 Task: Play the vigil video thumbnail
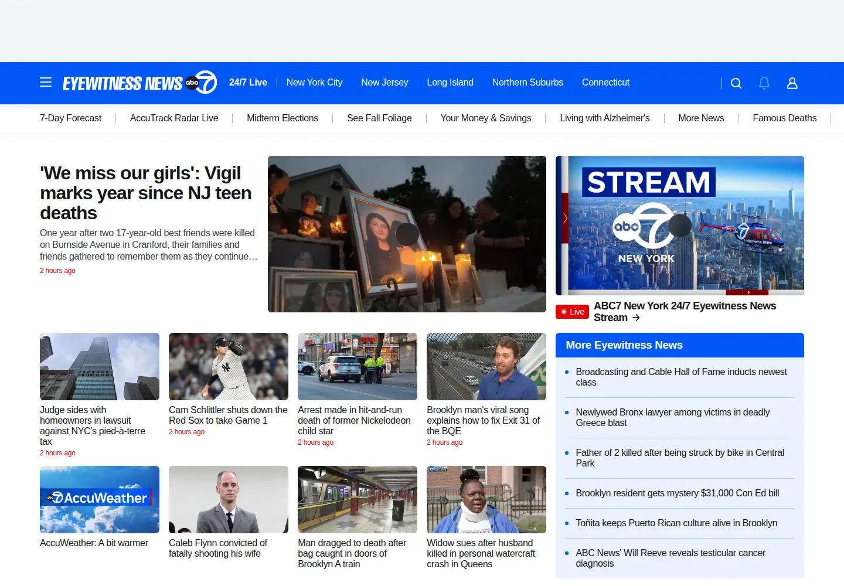(x=407, y=234)
